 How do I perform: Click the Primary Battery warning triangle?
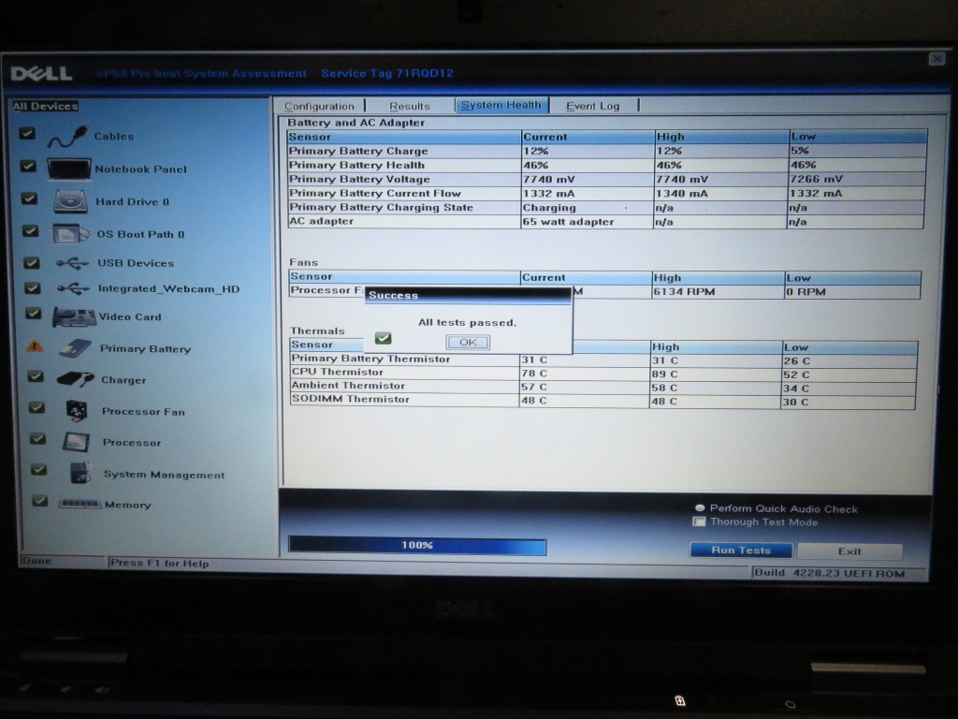point(35,346)
